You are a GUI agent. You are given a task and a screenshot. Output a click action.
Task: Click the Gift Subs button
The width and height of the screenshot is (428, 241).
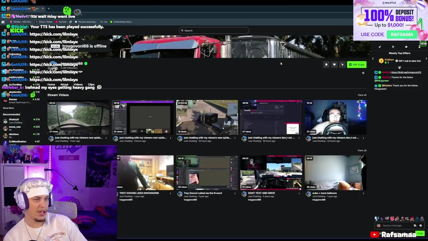[x=356, y=65]
